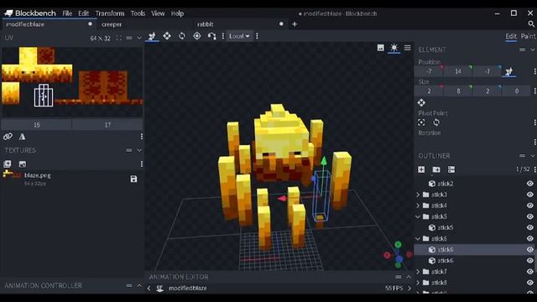Expand the Animation Editor panel
Image resolution: width=537 pixels, height=302 pixels.
point(409,277)
